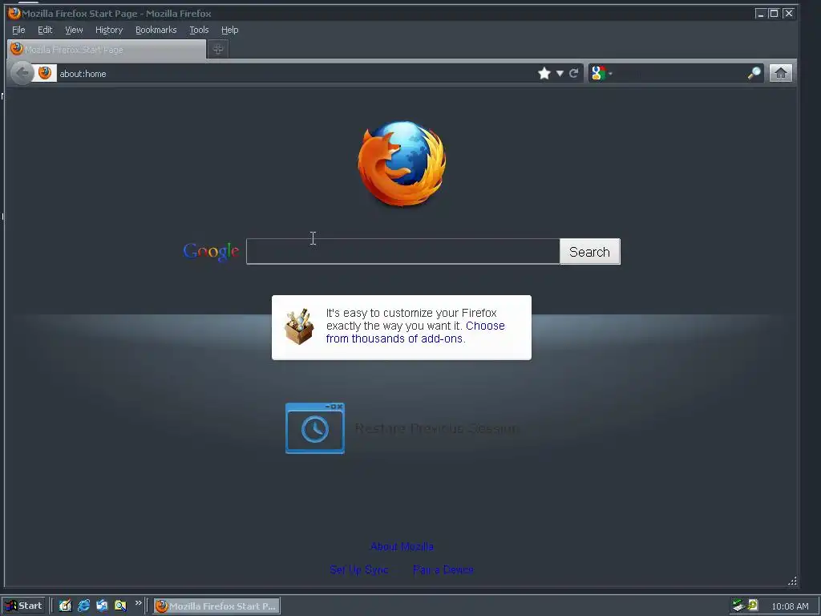Click the second system tray icon
This screenshot has width=821, height=616.
(753, 605)
